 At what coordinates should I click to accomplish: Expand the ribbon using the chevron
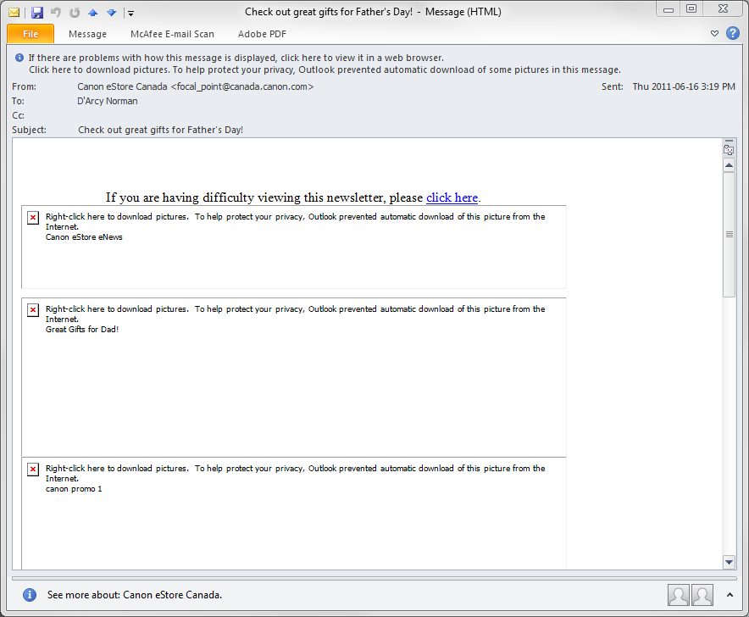pyautogui.click(x=714, y=34)
